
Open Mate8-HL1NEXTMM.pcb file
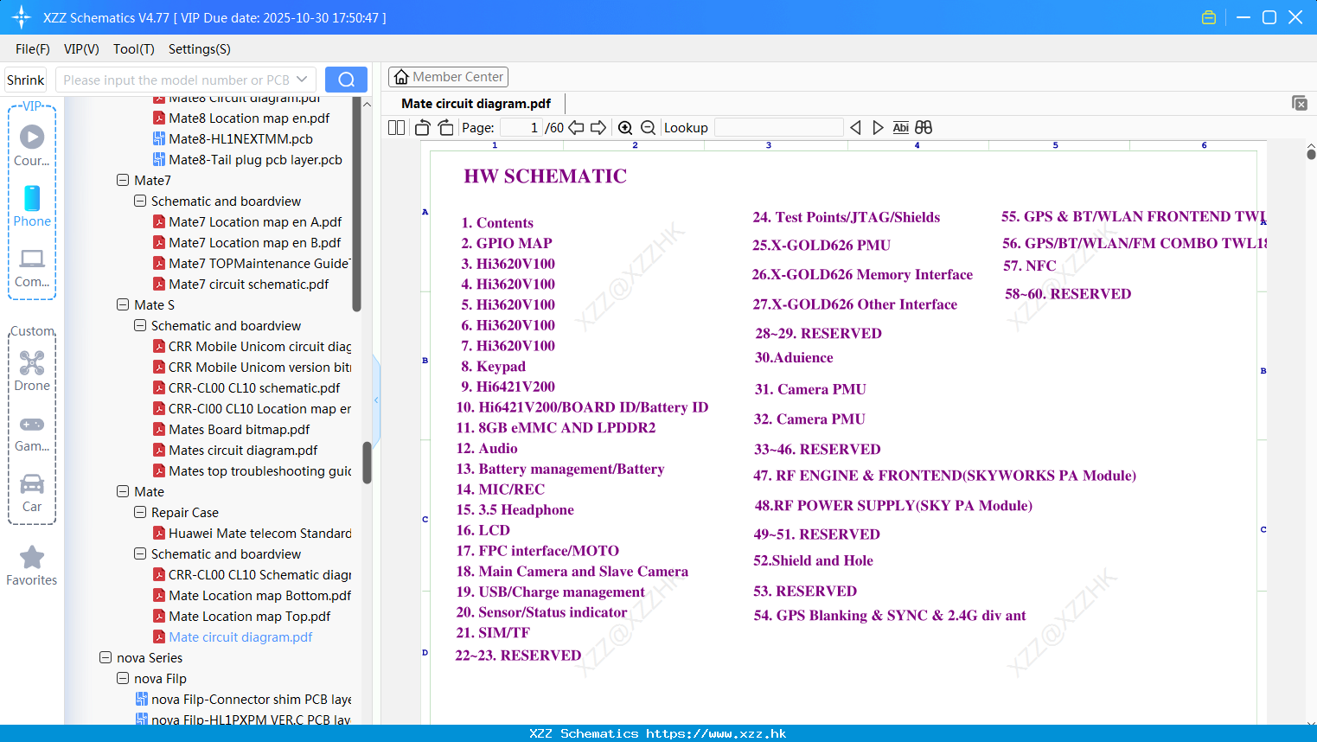click(x=240, y=139)
